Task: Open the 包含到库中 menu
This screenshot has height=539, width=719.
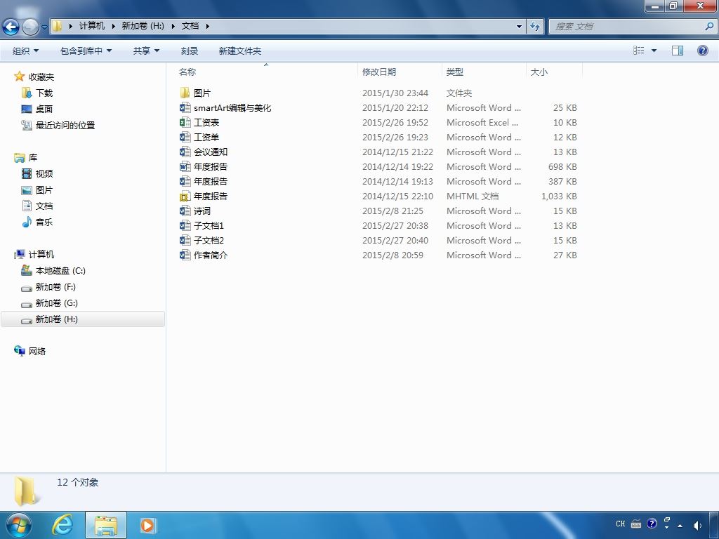Action: [x=86, y=51]
